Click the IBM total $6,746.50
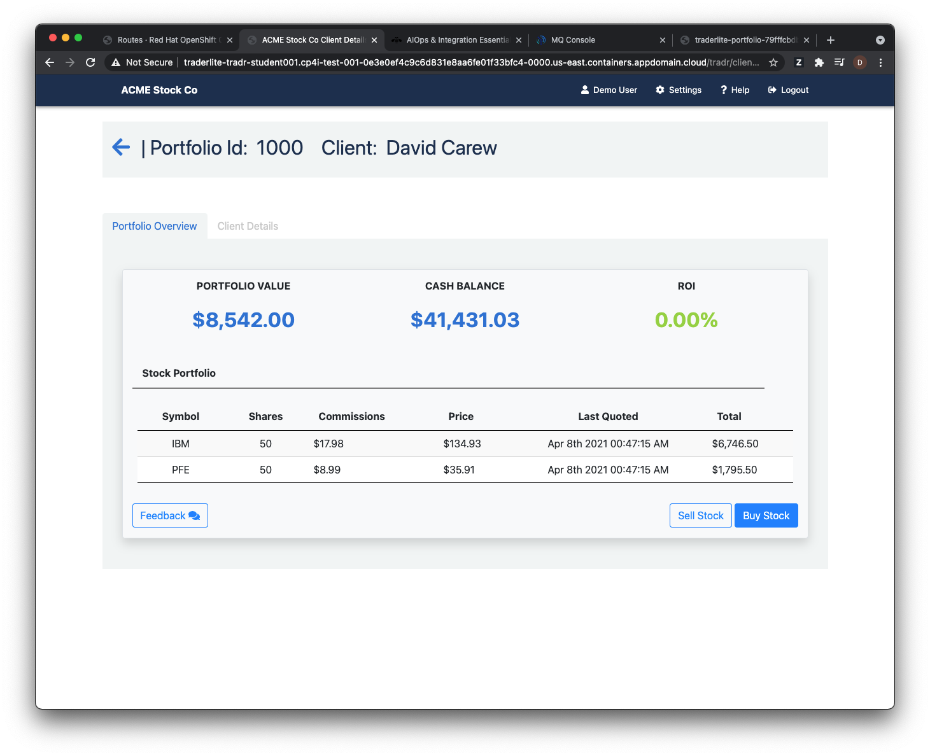Viewport: 930px width, 756px height. tap(735, 444)
